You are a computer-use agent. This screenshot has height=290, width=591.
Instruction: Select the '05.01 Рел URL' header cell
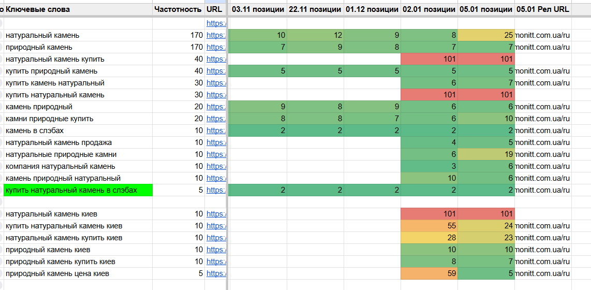542,9
